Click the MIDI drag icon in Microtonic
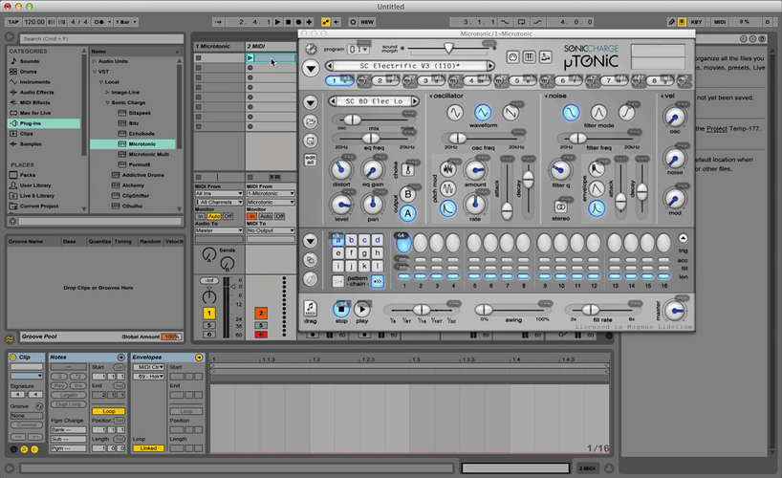The width and height of the screenshot is (782, 478). click(310, 309)
